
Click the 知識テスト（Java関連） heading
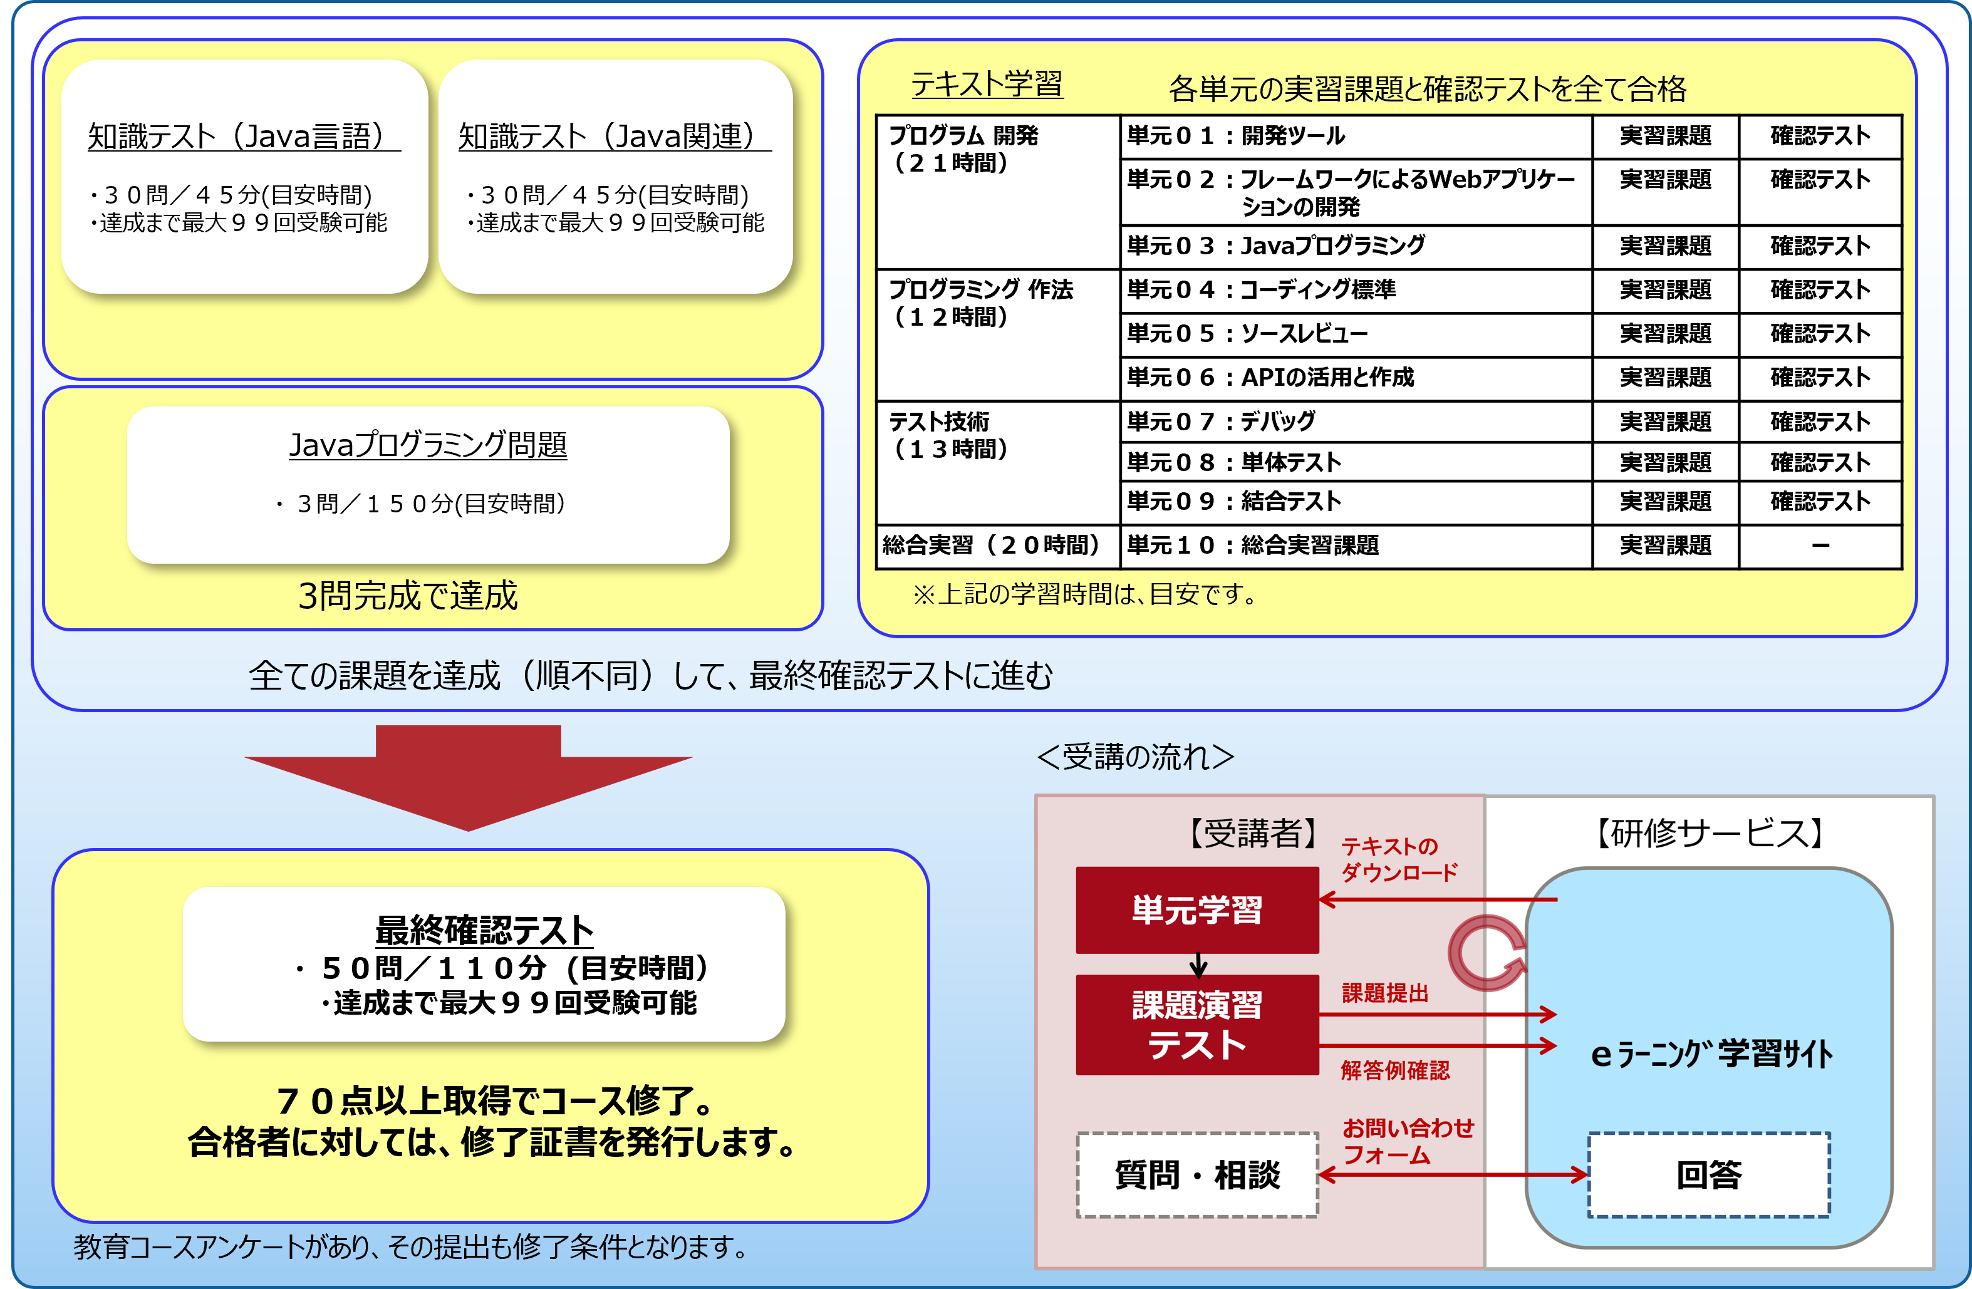(615, 137)
